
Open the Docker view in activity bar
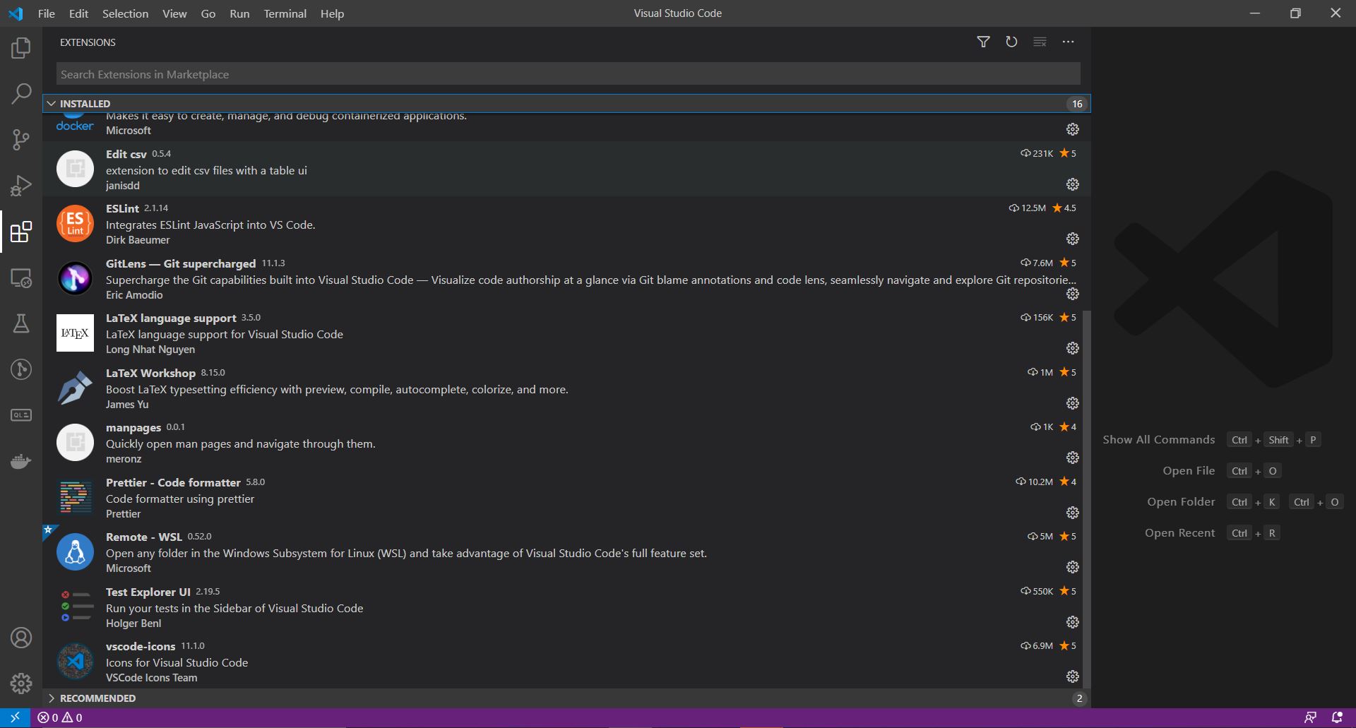[21, 462]
